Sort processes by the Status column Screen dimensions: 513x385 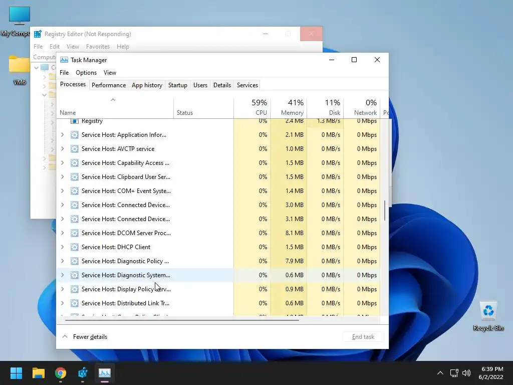203,108
